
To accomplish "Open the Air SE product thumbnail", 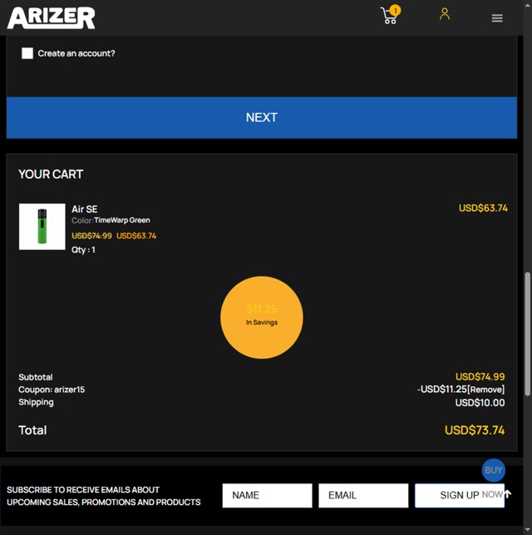I will coord(42,227).
